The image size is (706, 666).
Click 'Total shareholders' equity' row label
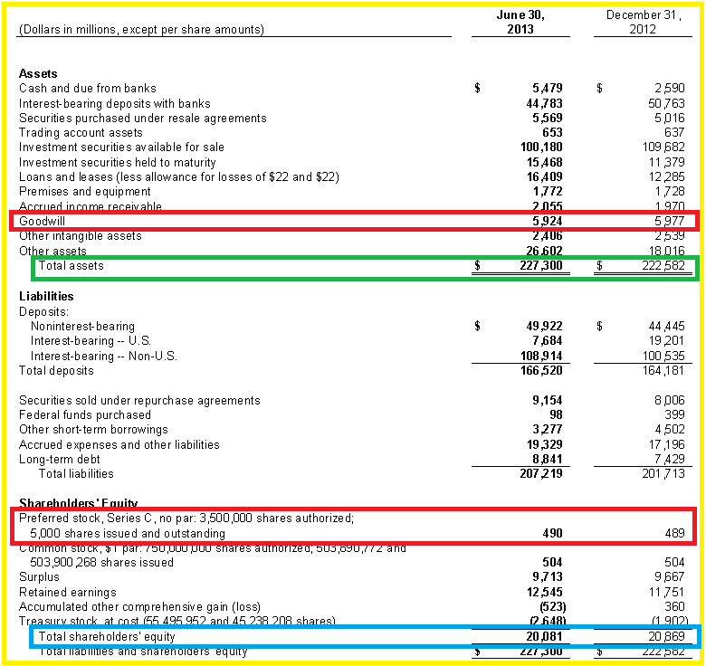point(107,637)
